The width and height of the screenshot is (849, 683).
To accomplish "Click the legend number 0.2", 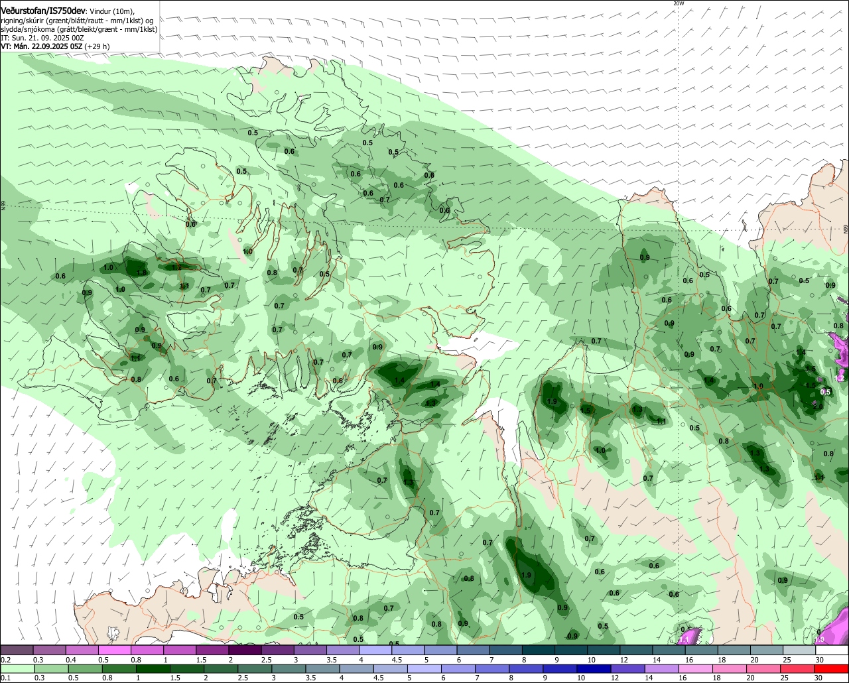I will (6, 660).
